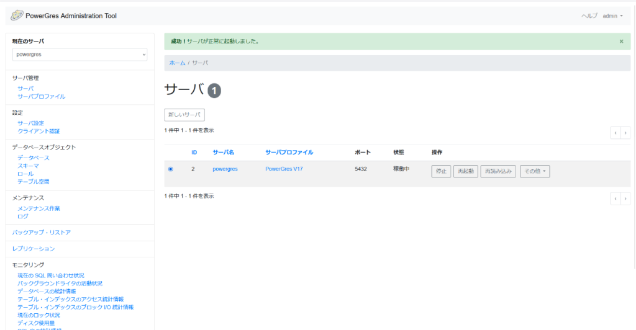636x330 pixels.
Task: Open ログ in the sidebar
Action: (x=23, y=216)
